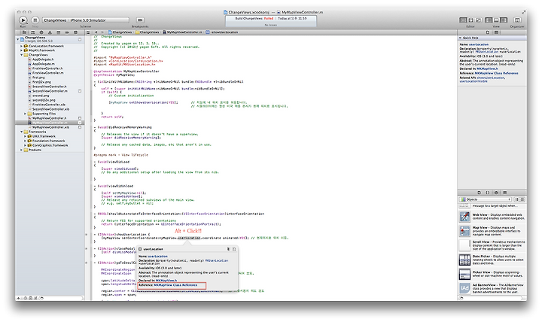Hide the Utilities pane
Image resolution: width=542 pixels, height=322 pixels.
pyautogui.click(x=504, y=20)
